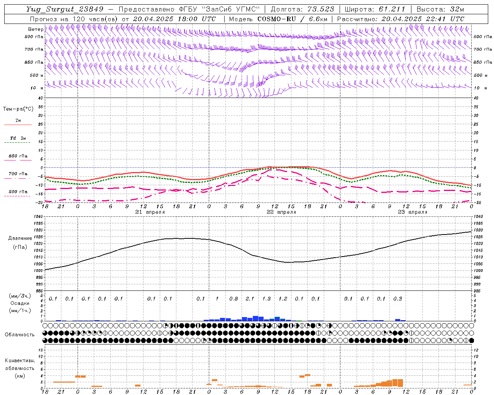Select the station elevation text Высота: 32м
The image size is (494, 395).
[x=441, y=9]
